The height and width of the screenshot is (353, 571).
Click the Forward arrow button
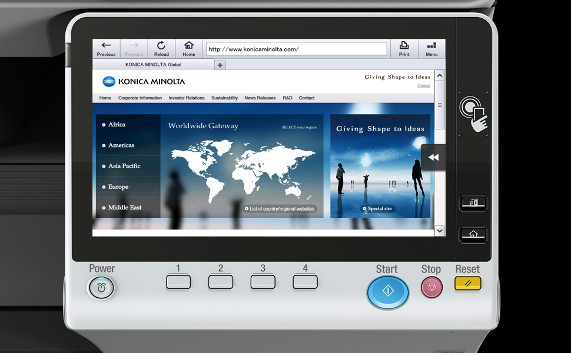pyautogui.click(x=134, y=49)
